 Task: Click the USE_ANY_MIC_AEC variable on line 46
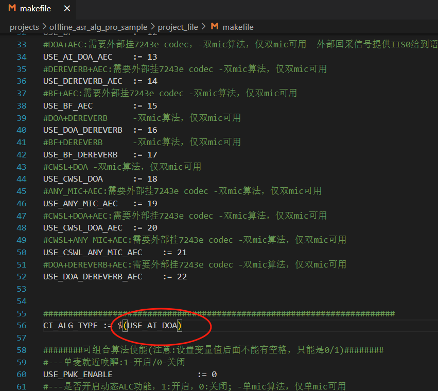[80, 203]
